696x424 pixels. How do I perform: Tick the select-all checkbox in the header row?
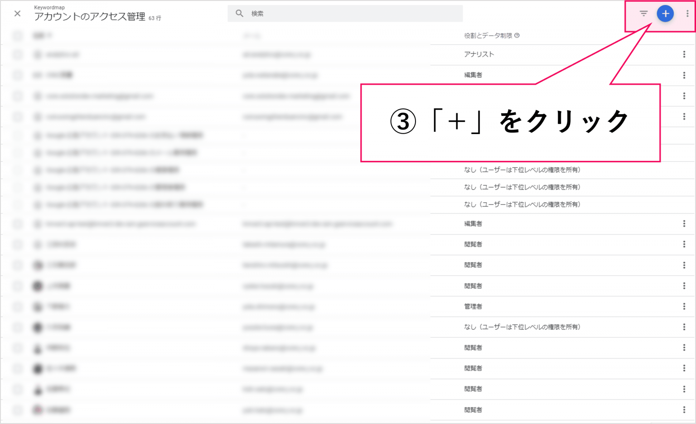17,35
